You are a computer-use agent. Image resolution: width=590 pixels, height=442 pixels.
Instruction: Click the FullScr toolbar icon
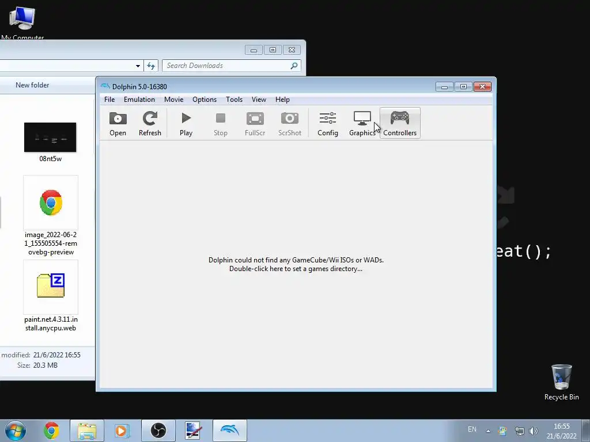coord(255,124)
